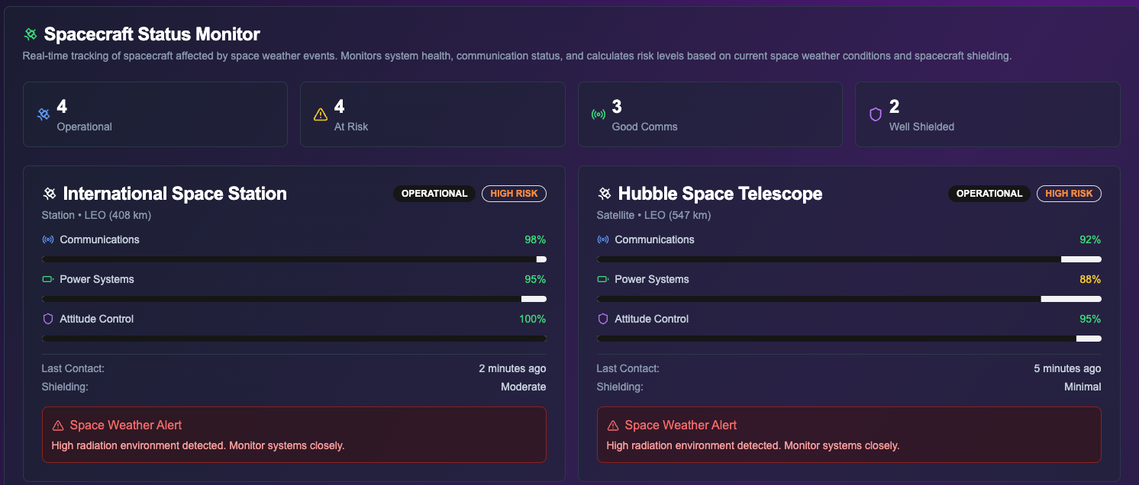
Task: Click the OPERATIONAL badge on Hubble Space Telescope
Action: pyautogui.click(x=989, y=194)
